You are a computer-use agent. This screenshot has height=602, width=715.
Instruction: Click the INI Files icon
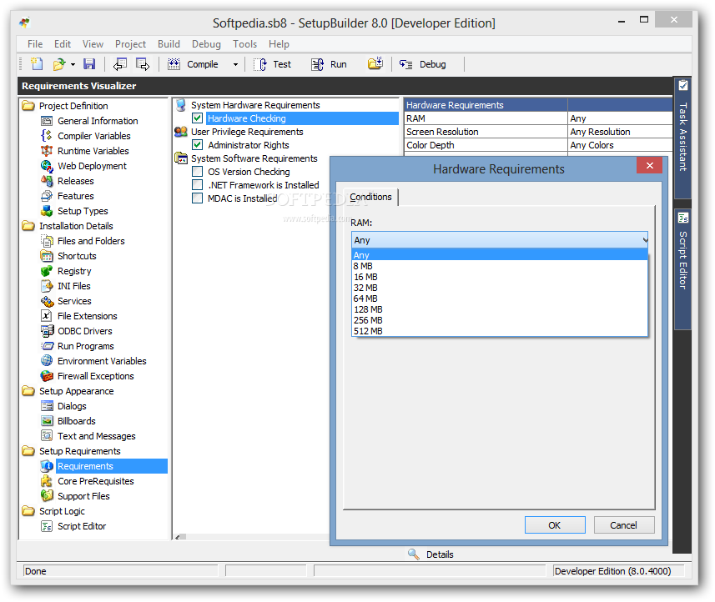(x=47, y=286)
